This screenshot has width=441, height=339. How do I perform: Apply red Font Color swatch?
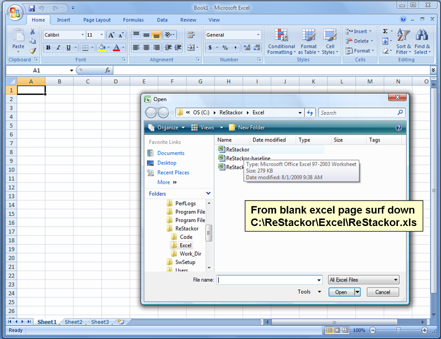pos(116,47)
